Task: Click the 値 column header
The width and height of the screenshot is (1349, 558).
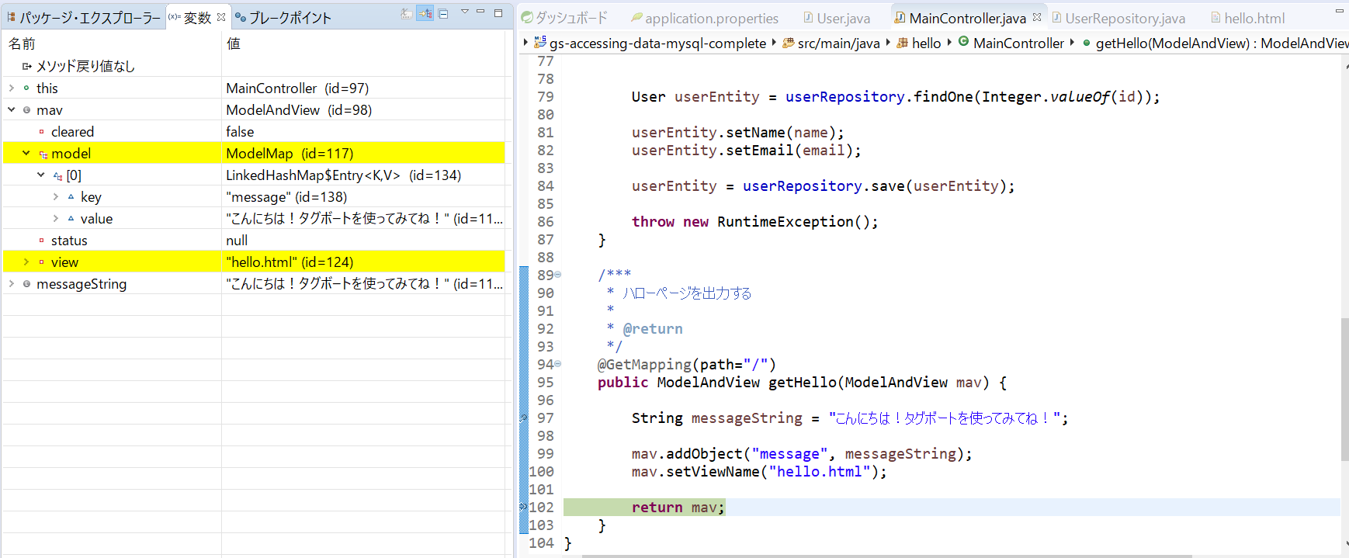Action: click(x=234, y=43)
